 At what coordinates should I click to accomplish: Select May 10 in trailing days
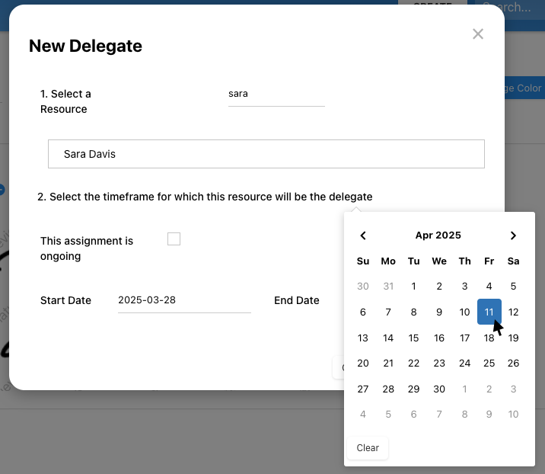(x=514, y=415)
